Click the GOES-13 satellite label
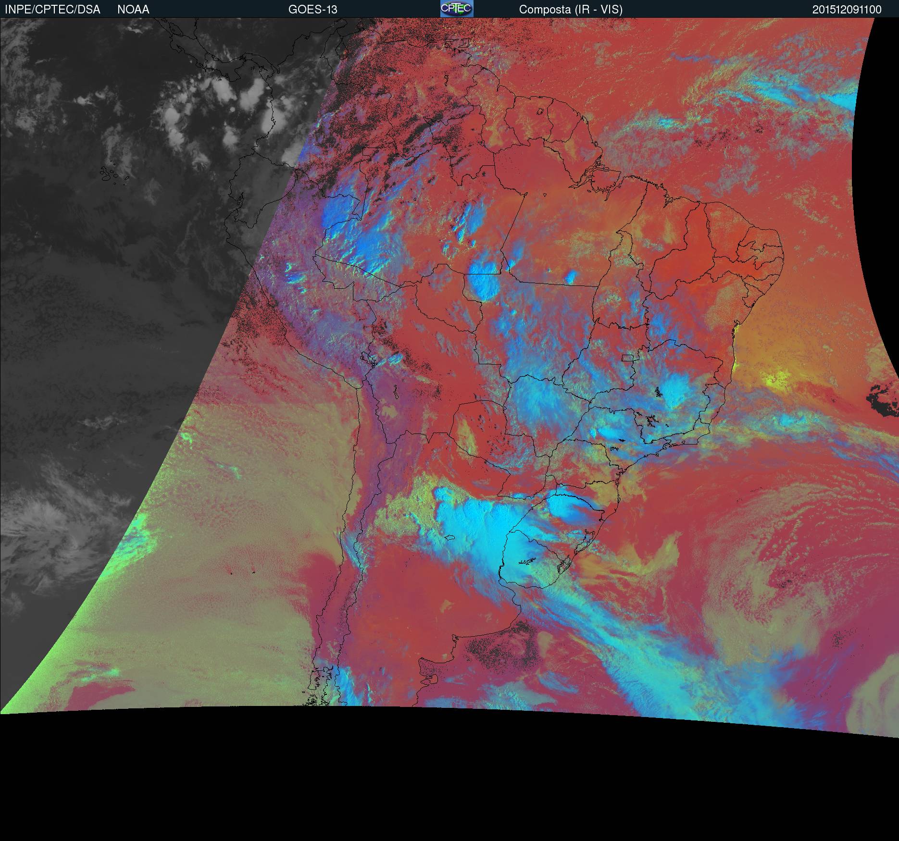Image resolution: width=899 pixels, height=841 pixels. 312,10
